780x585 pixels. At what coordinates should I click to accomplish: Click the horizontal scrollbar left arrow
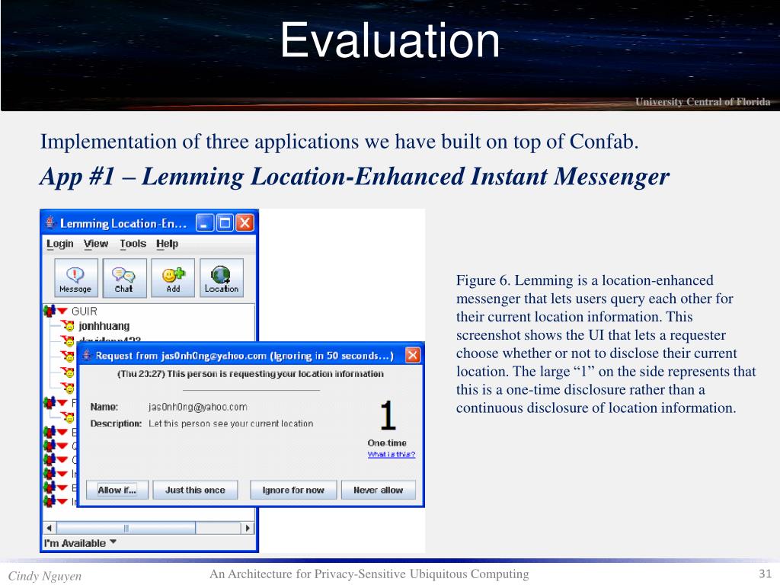click(49, 528)
